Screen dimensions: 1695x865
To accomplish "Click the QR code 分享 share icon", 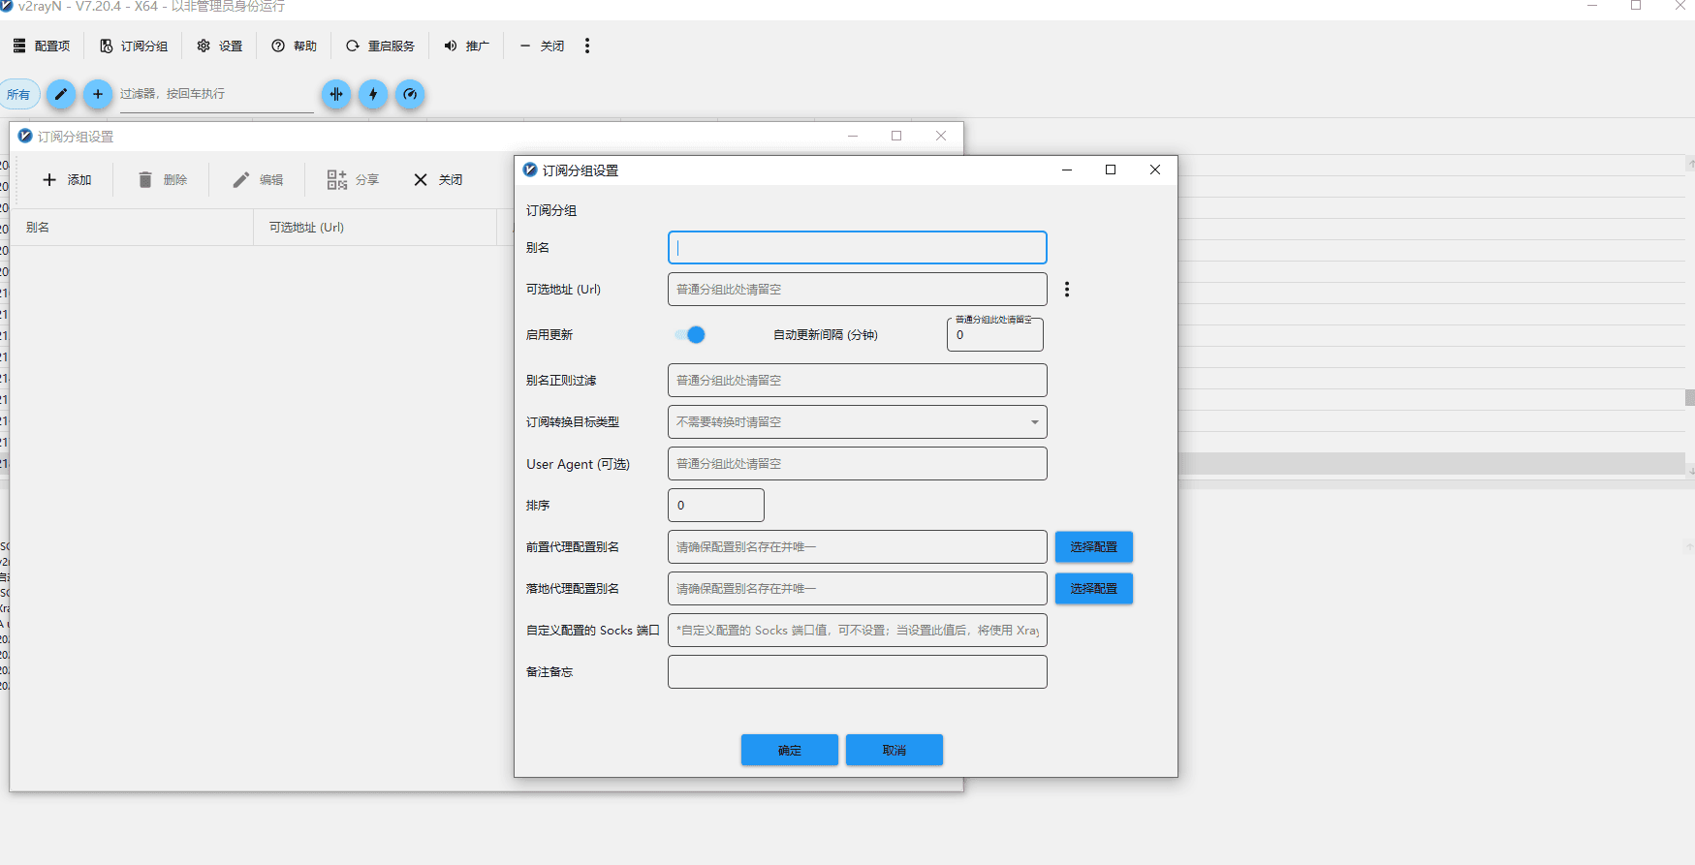I will [x=336, y=180].
